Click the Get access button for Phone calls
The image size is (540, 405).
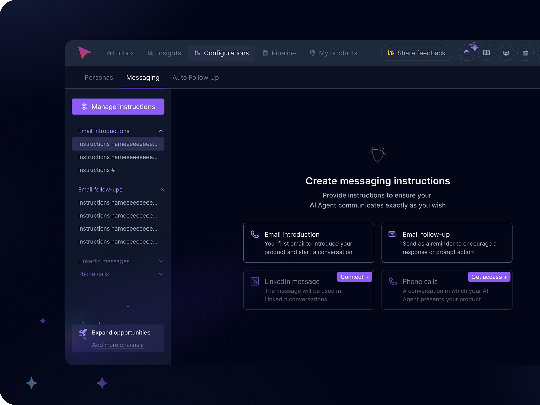coord(489,277)
